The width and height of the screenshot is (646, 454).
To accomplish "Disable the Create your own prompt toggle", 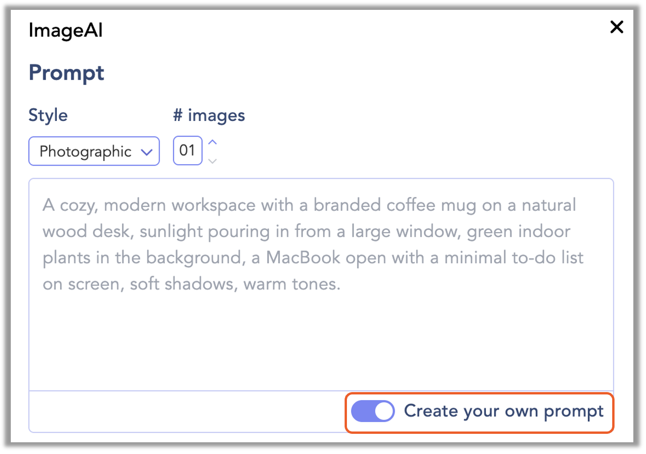I will [x=373, y=411].
